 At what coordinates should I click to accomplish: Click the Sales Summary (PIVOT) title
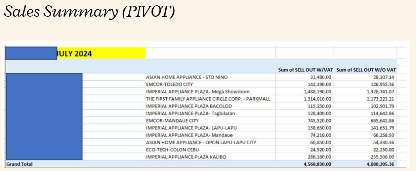[x=89, y=12]
